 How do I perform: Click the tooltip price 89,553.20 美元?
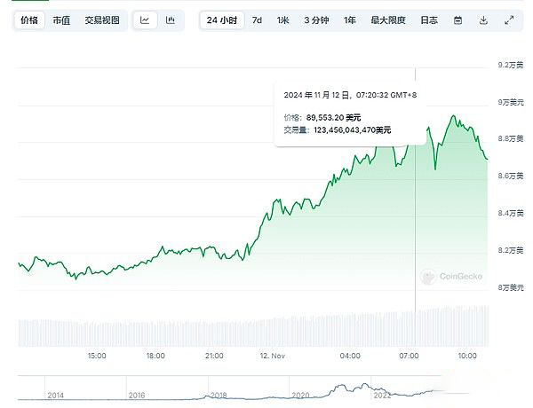coord(333,118)
